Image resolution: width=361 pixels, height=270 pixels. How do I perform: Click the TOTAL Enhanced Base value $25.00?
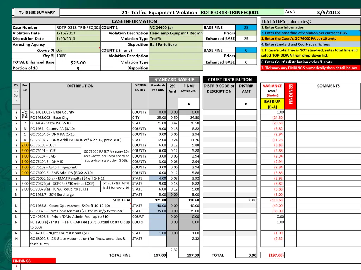78,62
